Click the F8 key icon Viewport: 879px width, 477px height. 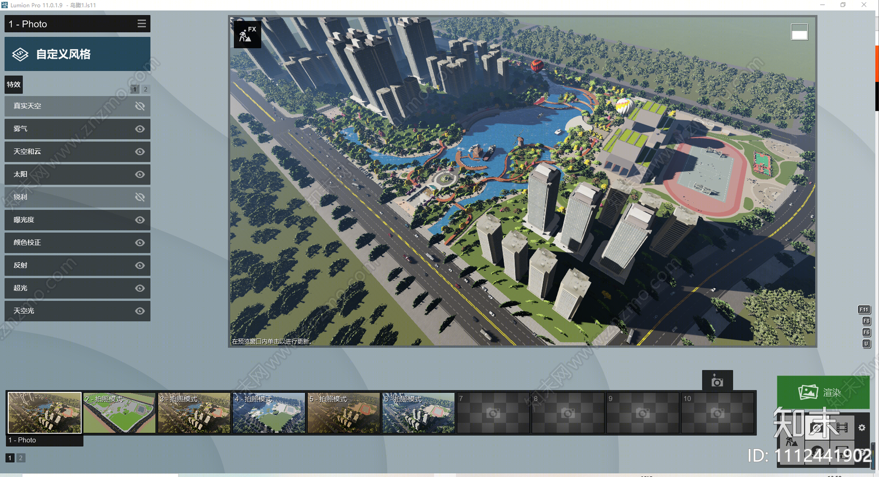866,321
